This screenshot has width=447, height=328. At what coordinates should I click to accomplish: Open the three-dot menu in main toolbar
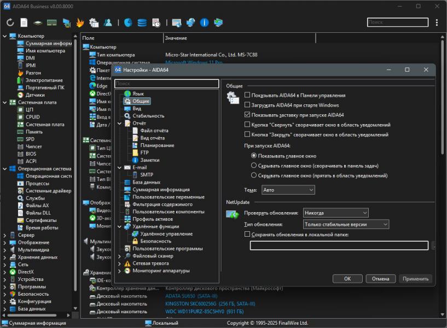(437, 22)
